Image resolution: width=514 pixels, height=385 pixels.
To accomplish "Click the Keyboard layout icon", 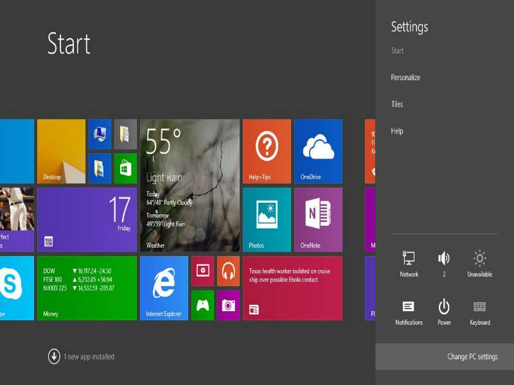I will (479, 307).
